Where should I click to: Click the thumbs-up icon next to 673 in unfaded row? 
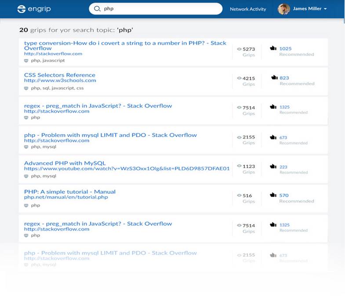point(273,137)
